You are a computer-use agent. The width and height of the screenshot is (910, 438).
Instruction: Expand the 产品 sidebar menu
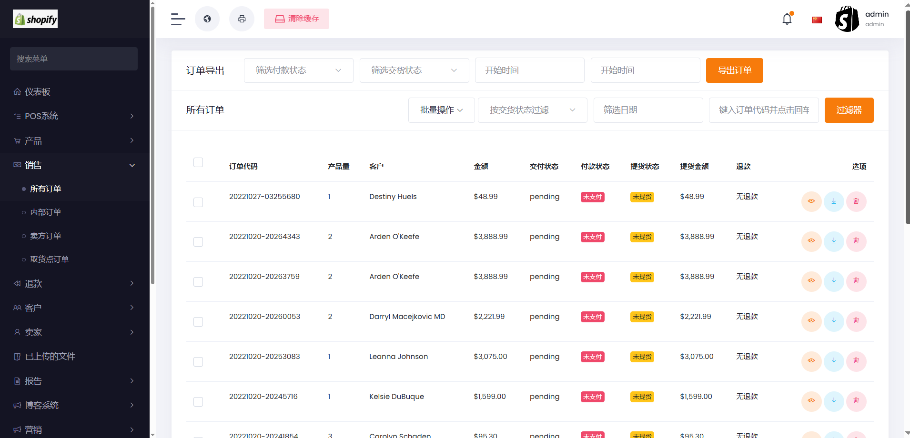coord(74,141)
